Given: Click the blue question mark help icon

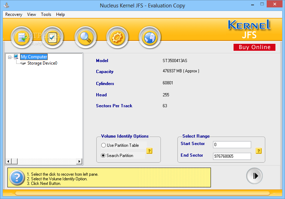Looking at the screenshot, I should pos(17,177).
